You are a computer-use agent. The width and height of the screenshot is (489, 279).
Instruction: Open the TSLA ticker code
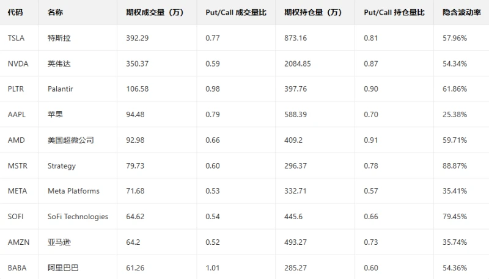pyautogui.click(x=17, y=38)
